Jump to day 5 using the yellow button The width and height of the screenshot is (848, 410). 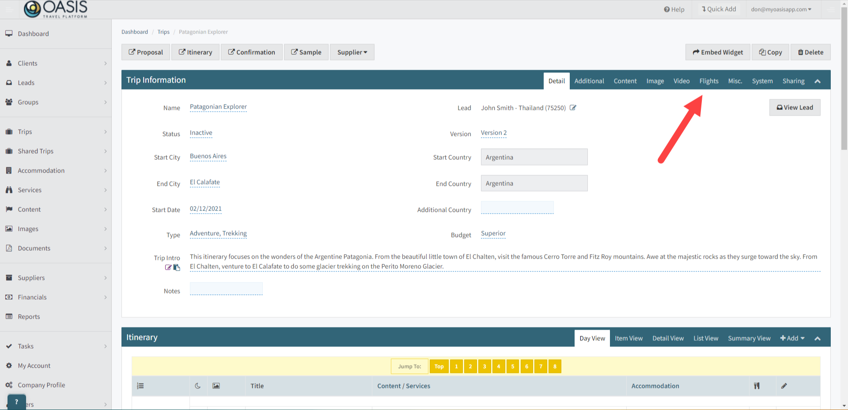pyautogui.click(x=513, y=366)
